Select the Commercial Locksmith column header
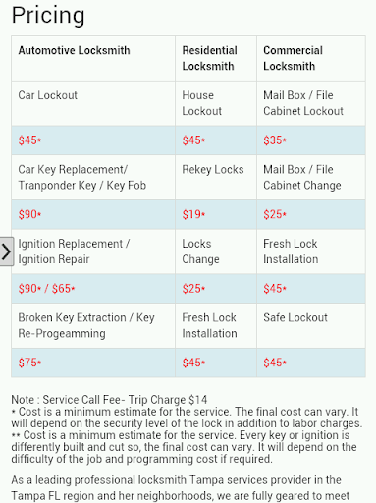Screen dimensions: 376x503 (311, 58)
